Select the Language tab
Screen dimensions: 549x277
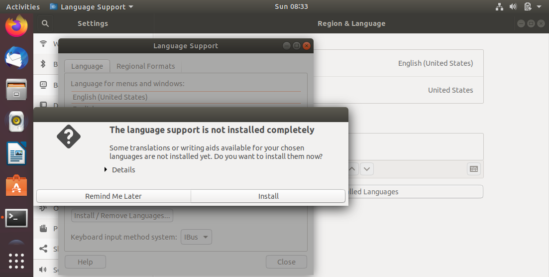click(x=87, y=66)
